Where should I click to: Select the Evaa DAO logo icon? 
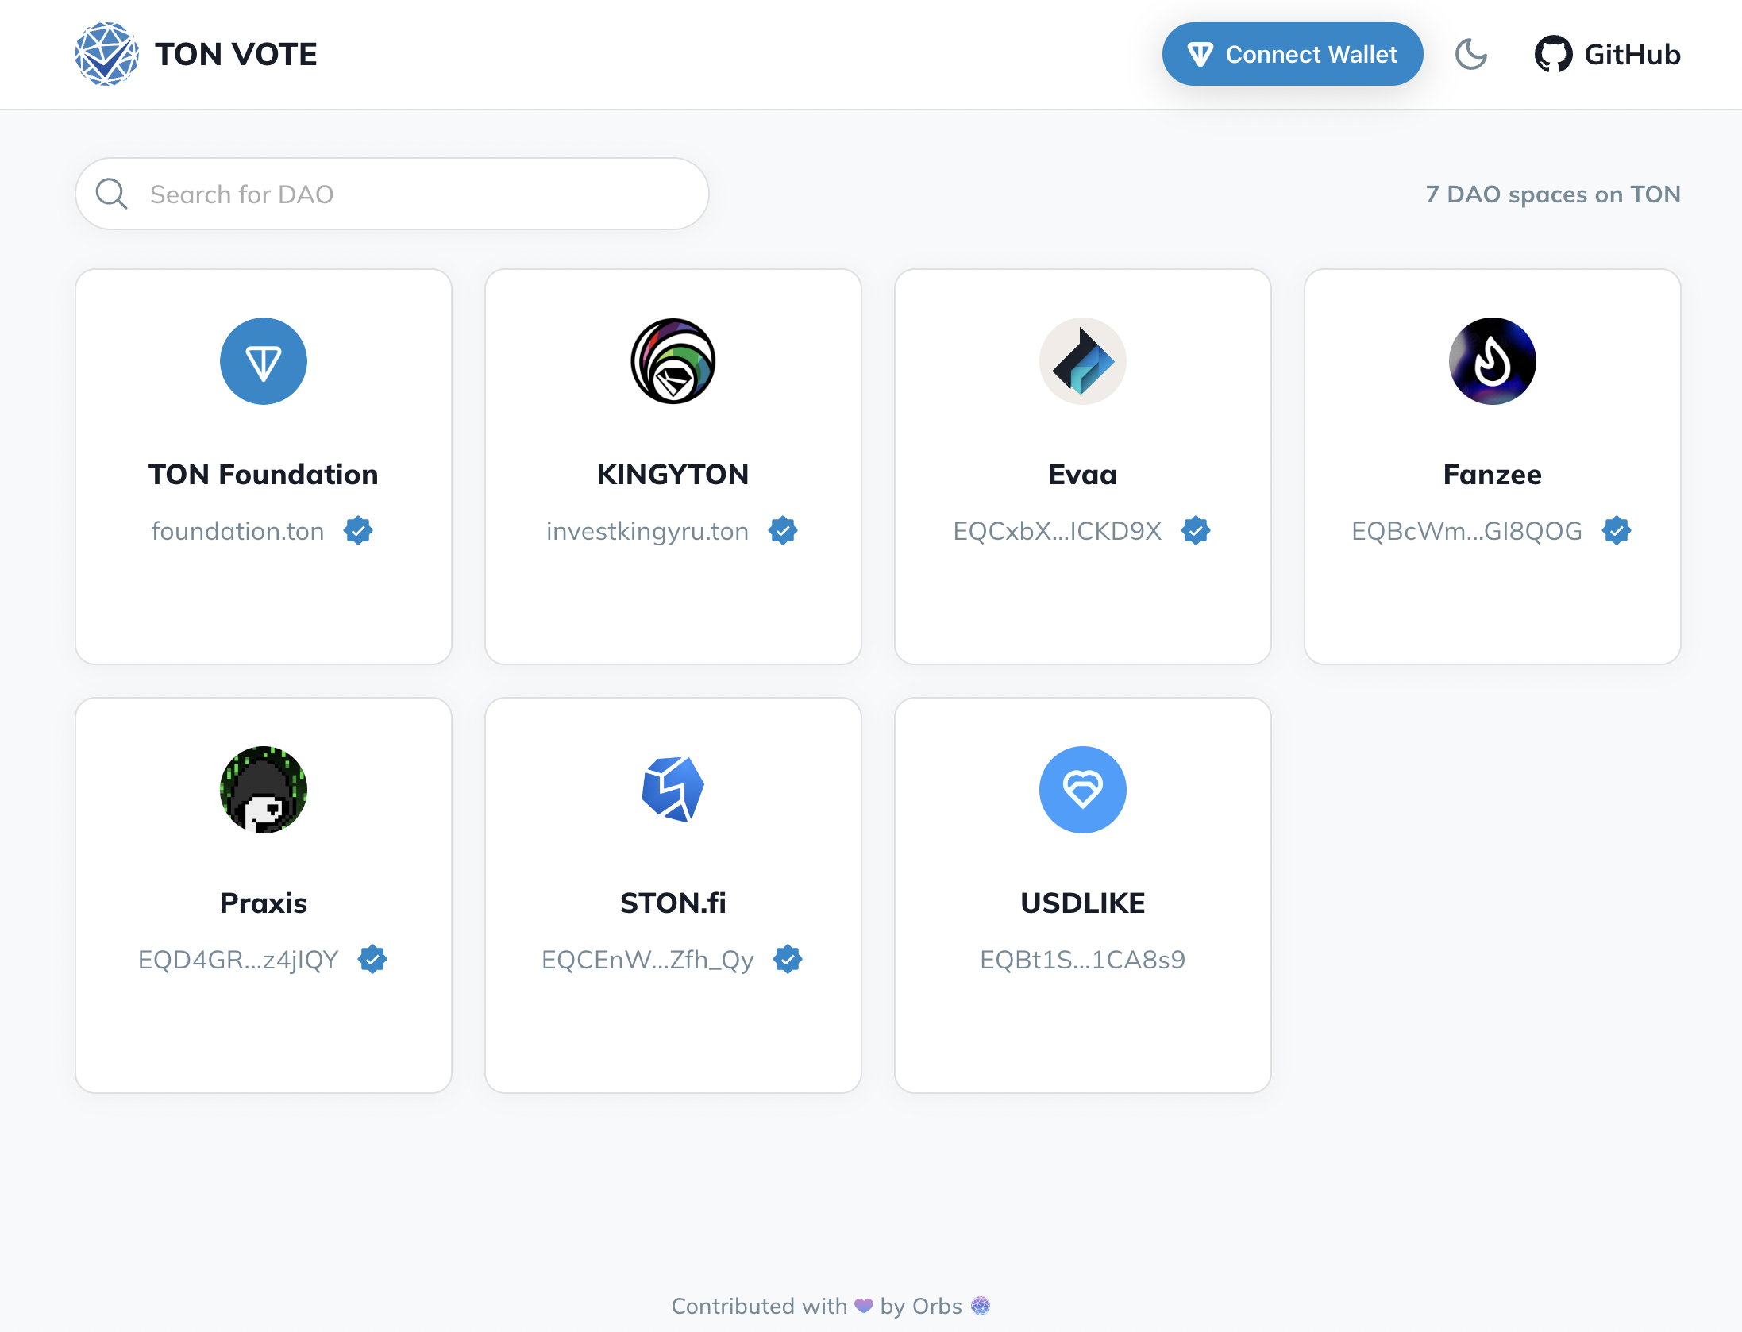tap(1082, 361)
